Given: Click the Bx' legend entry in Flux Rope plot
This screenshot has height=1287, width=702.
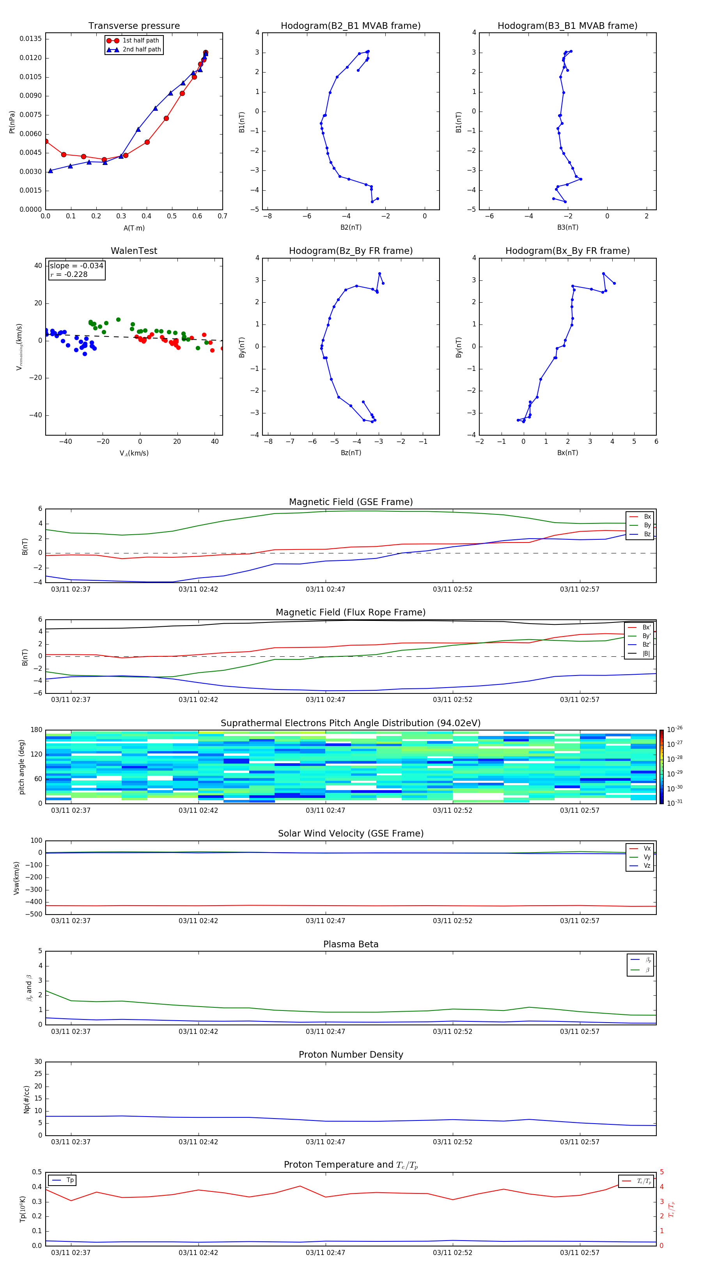Looking at the screenshot, I should tap(639, 628).
